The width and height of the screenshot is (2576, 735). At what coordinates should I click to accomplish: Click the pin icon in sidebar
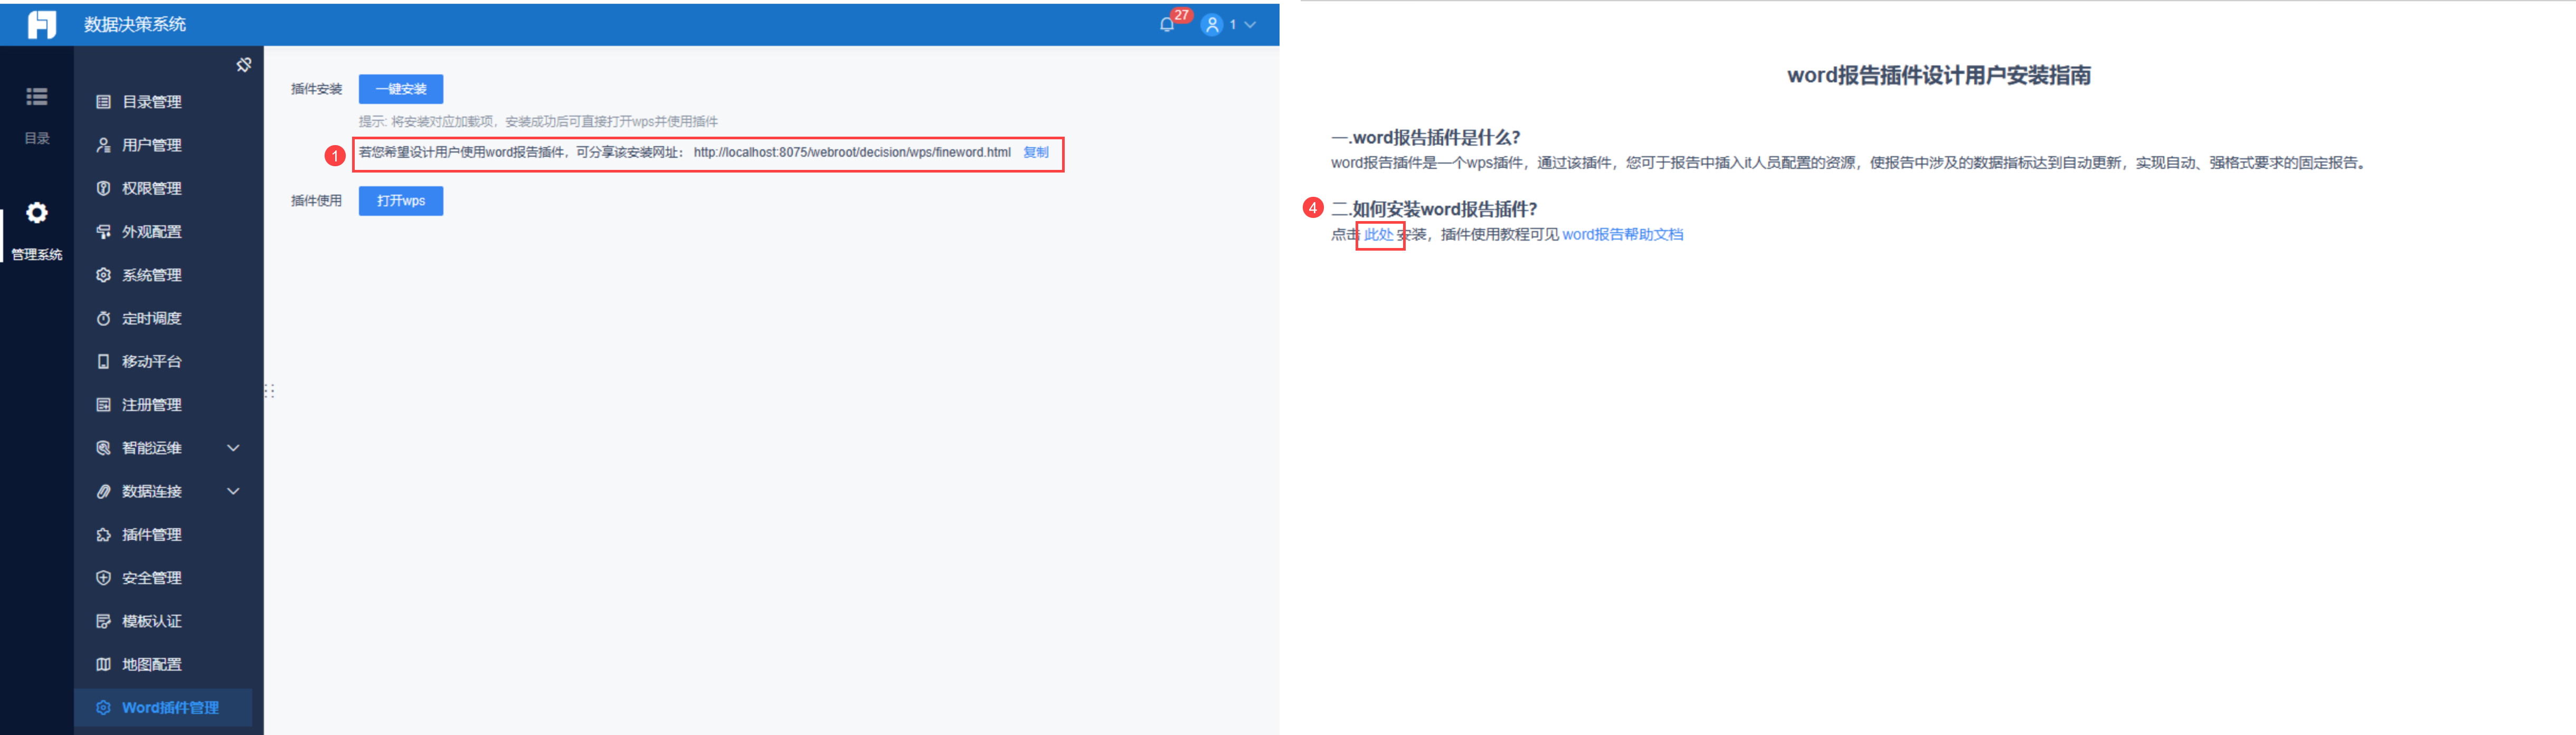243,65
